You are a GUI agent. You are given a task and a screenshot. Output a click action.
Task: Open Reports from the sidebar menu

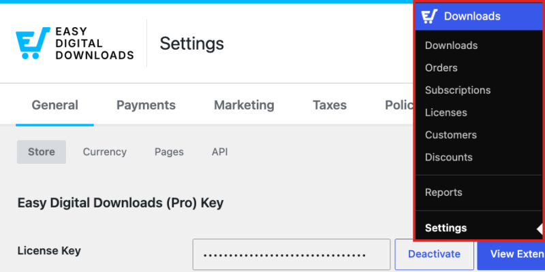[x=443, y=192]
